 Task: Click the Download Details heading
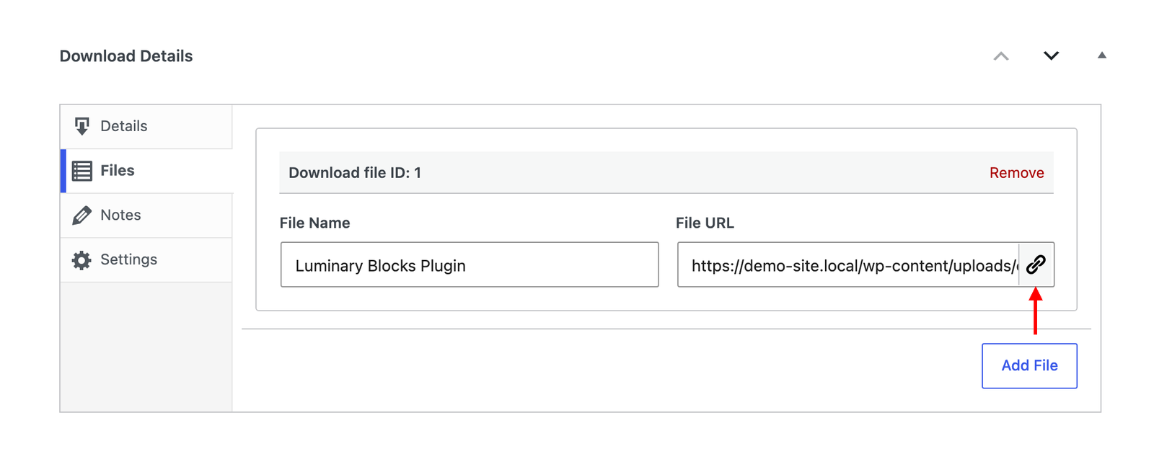coord(126,56)
